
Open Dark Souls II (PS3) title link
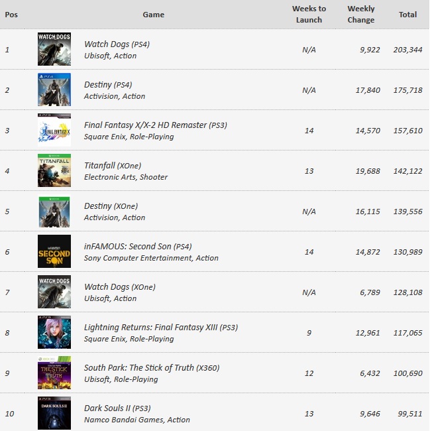click(117, 408)
